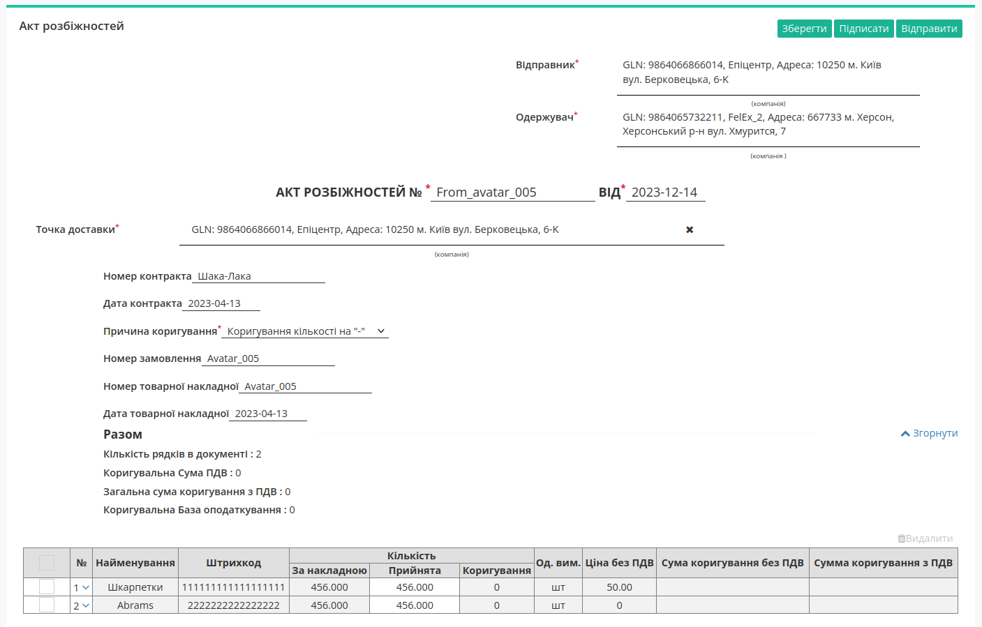Click the Дата товарної накладної field

[268, 414]
